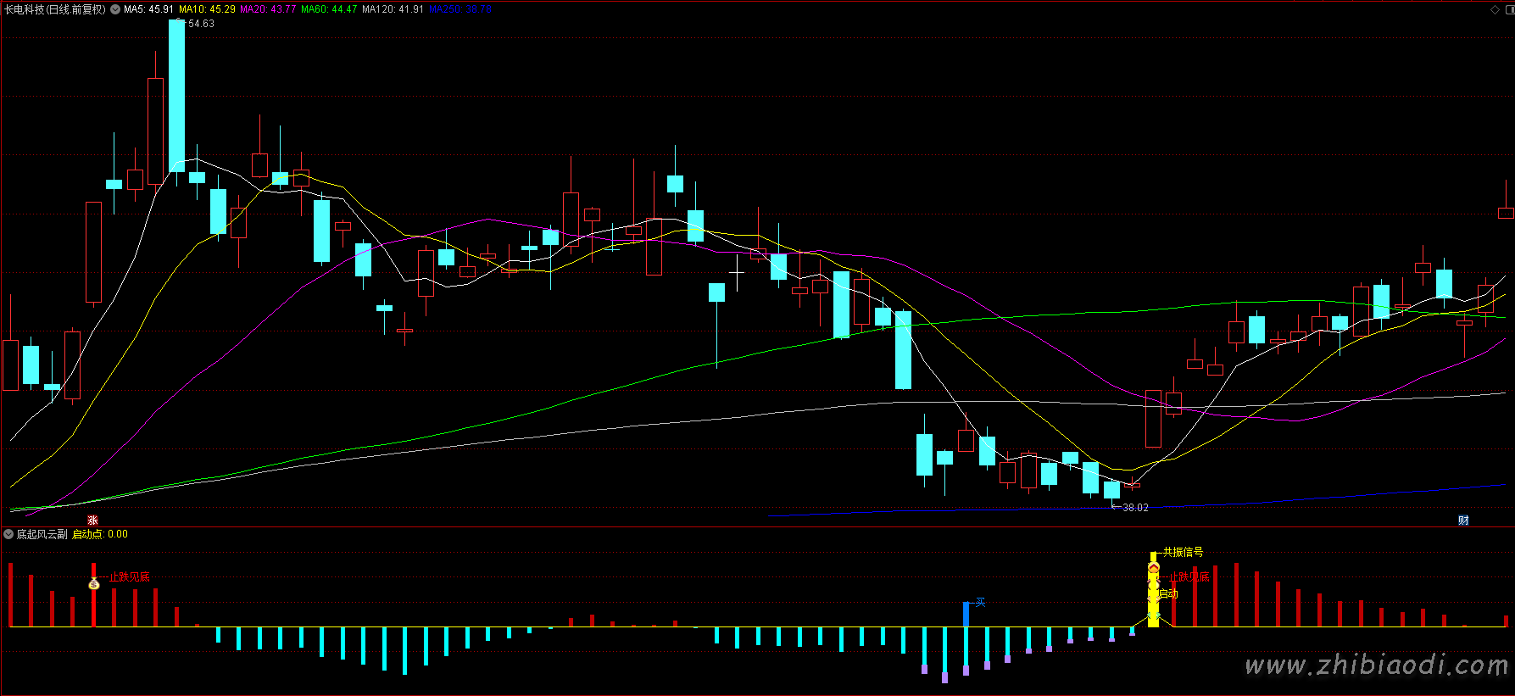
Task: Click the 止跌见底 label below 共振信号
Action: [1189, 577]
